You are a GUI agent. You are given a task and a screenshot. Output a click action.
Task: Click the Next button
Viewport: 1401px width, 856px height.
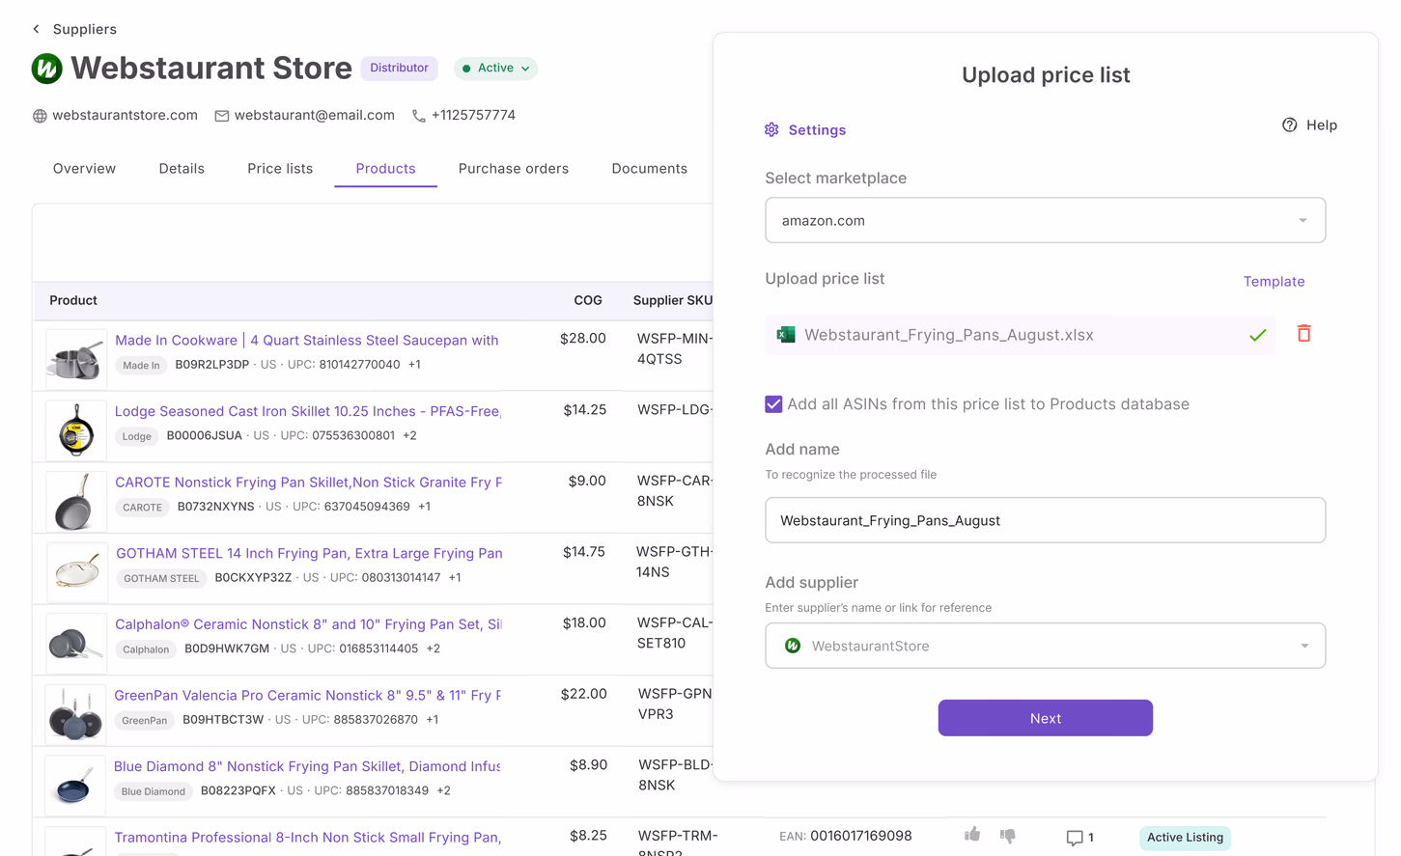tap(1045, 718)
